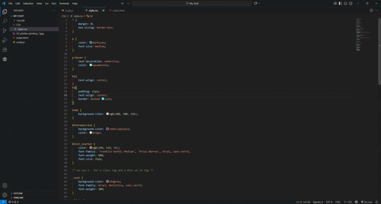This screenshot has width=381, height=204.
Task: Open the Manage gear menu
Action: tap(5, 195)
